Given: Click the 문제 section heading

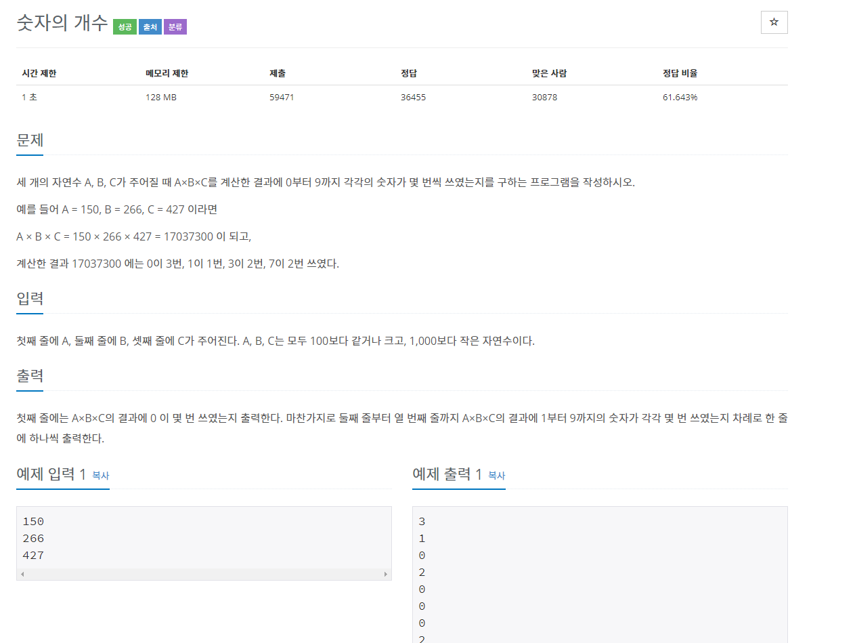Looking at the screenshot, I should point(30,140).
